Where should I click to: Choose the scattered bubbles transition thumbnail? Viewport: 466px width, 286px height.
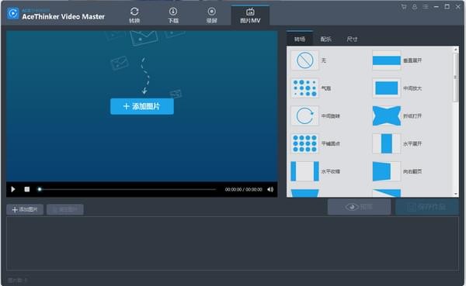[304, 88]
